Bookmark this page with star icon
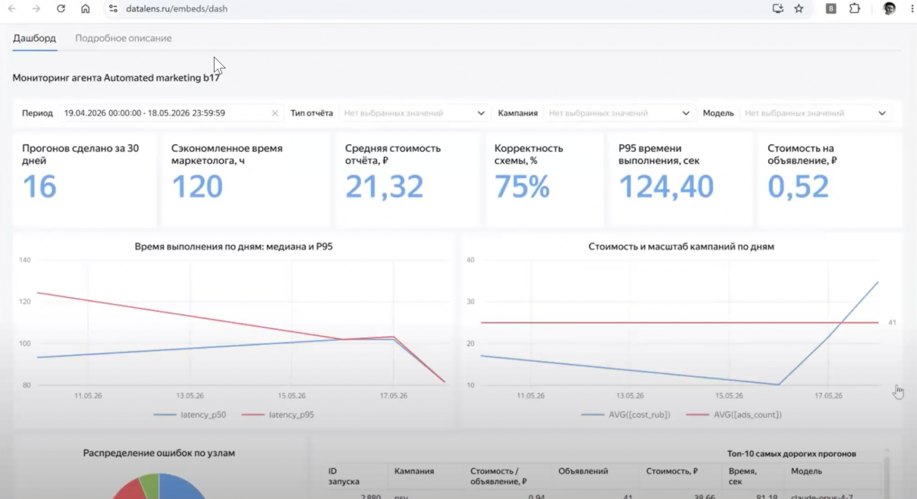The image size is (917, 499). 799,9
